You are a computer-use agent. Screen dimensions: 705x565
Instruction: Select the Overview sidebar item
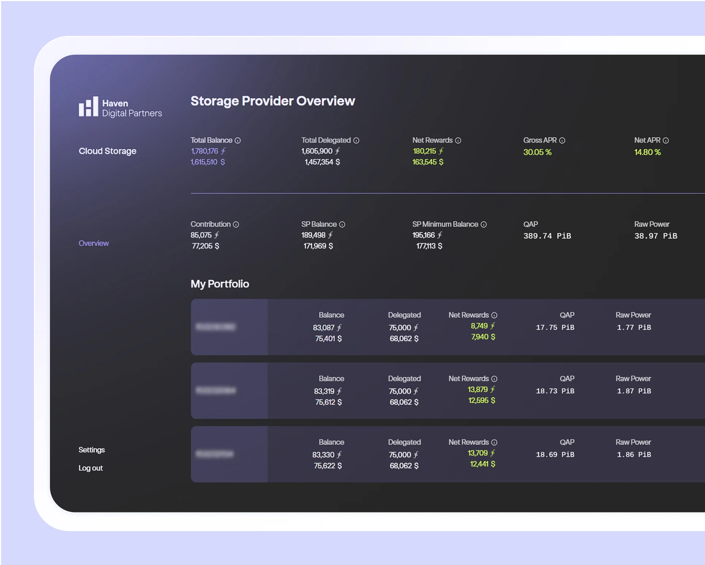(94, 243)
